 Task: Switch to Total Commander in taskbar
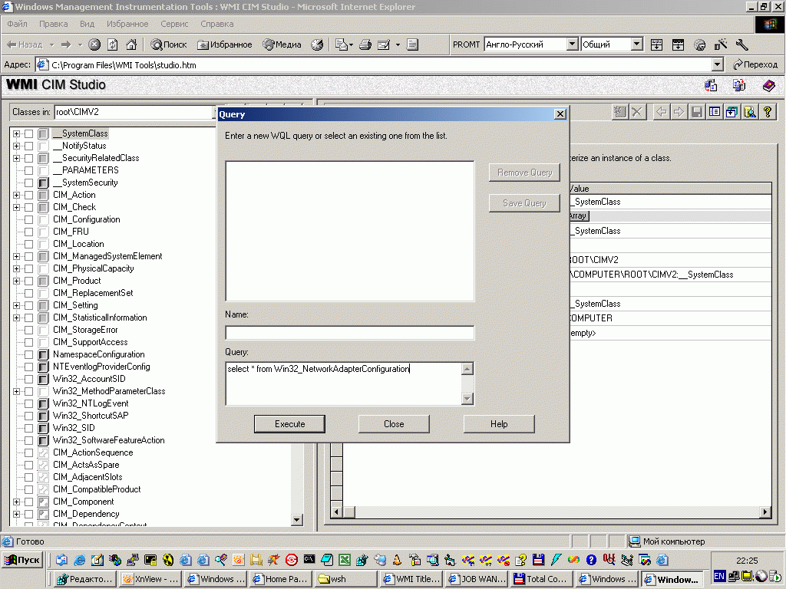pos(540,579)
